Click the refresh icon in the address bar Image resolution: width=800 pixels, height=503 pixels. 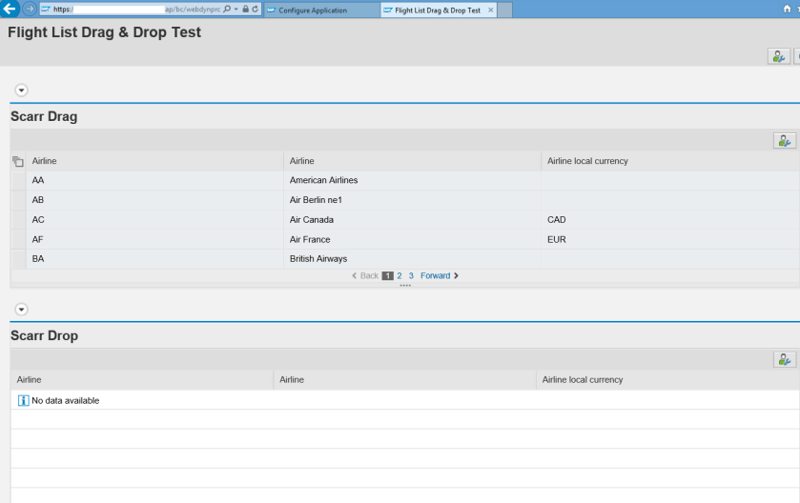coord(256,10)
